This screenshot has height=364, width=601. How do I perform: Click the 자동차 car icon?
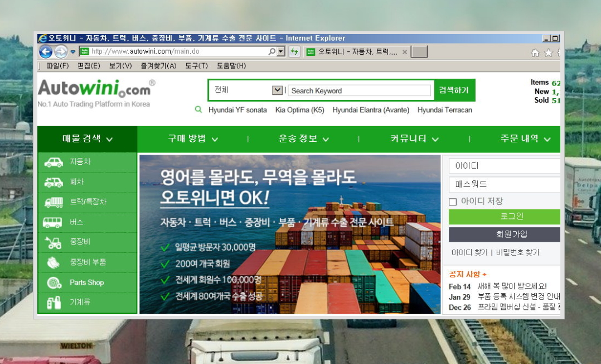(54, 162)
